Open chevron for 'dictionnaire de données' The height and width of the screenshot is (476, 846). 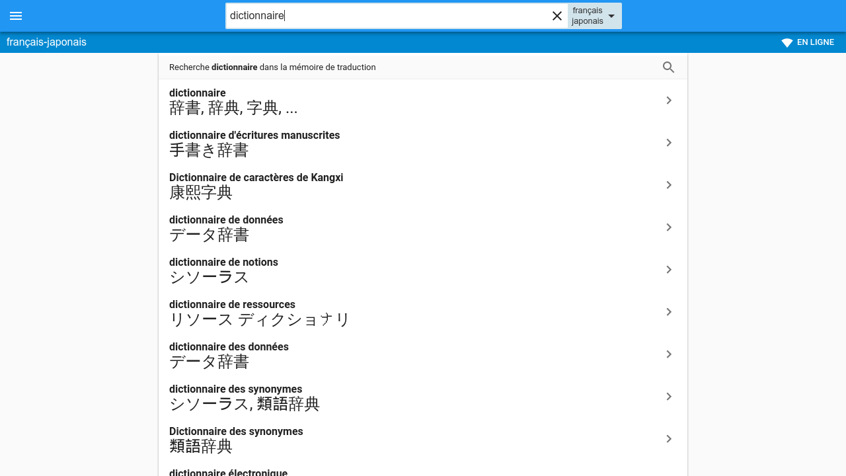point(669,227)
